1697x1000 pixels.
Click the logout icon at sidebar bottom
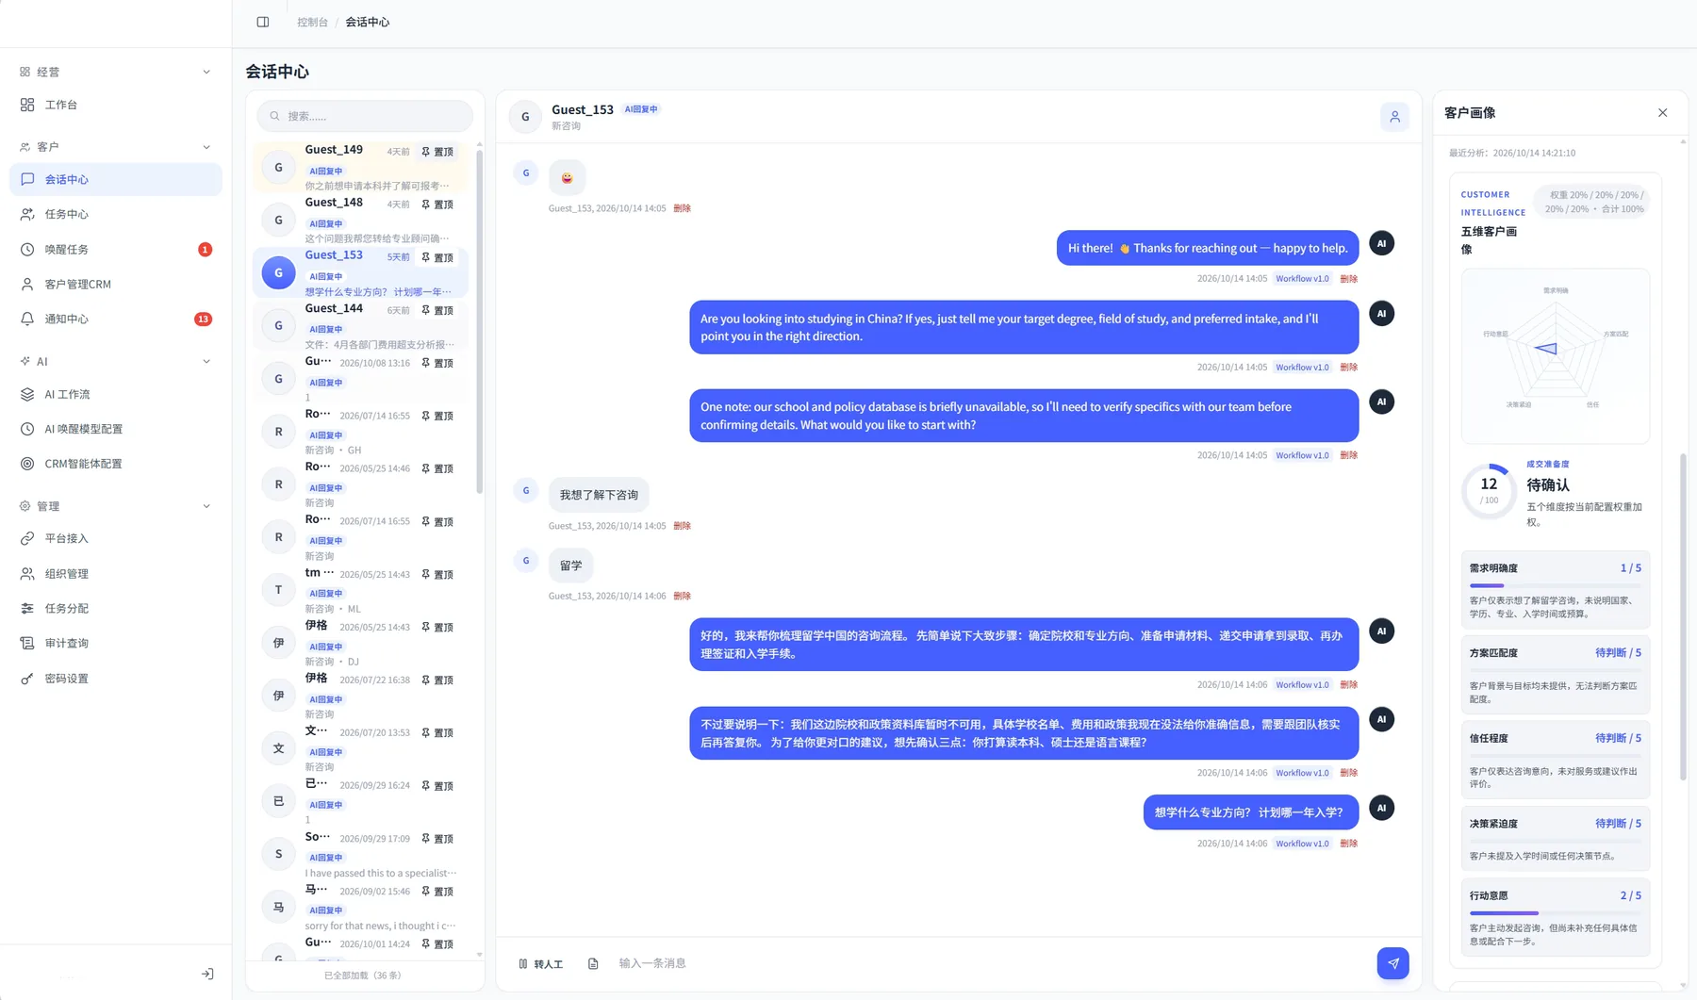pos(207,974)
